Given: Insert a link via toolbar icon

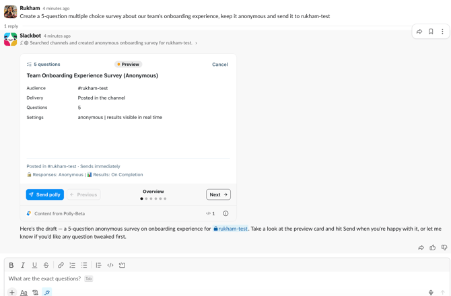Looking at the screenshot, I should point(61,265).
